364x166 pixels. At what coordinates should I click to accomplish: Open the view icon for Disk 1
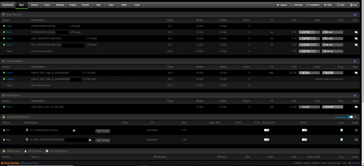click(356, 32)
